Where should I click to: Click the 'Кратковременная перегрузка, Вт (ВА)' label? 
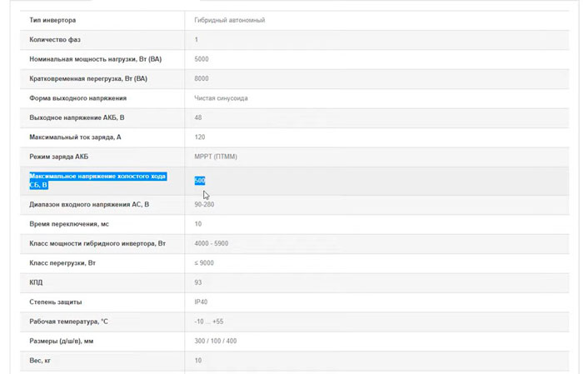[82, 78]
